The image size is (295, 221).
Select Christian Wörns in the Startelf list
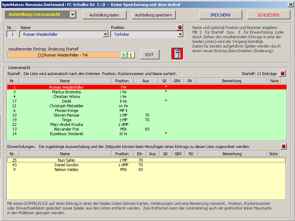point(147,97)
